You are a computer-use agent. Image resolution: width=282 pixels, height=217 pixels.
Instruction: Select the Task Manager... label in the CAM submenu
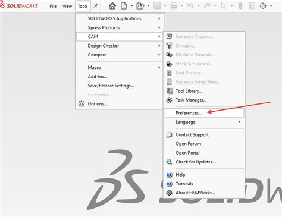pyautogui.click(x=191, y=100)
